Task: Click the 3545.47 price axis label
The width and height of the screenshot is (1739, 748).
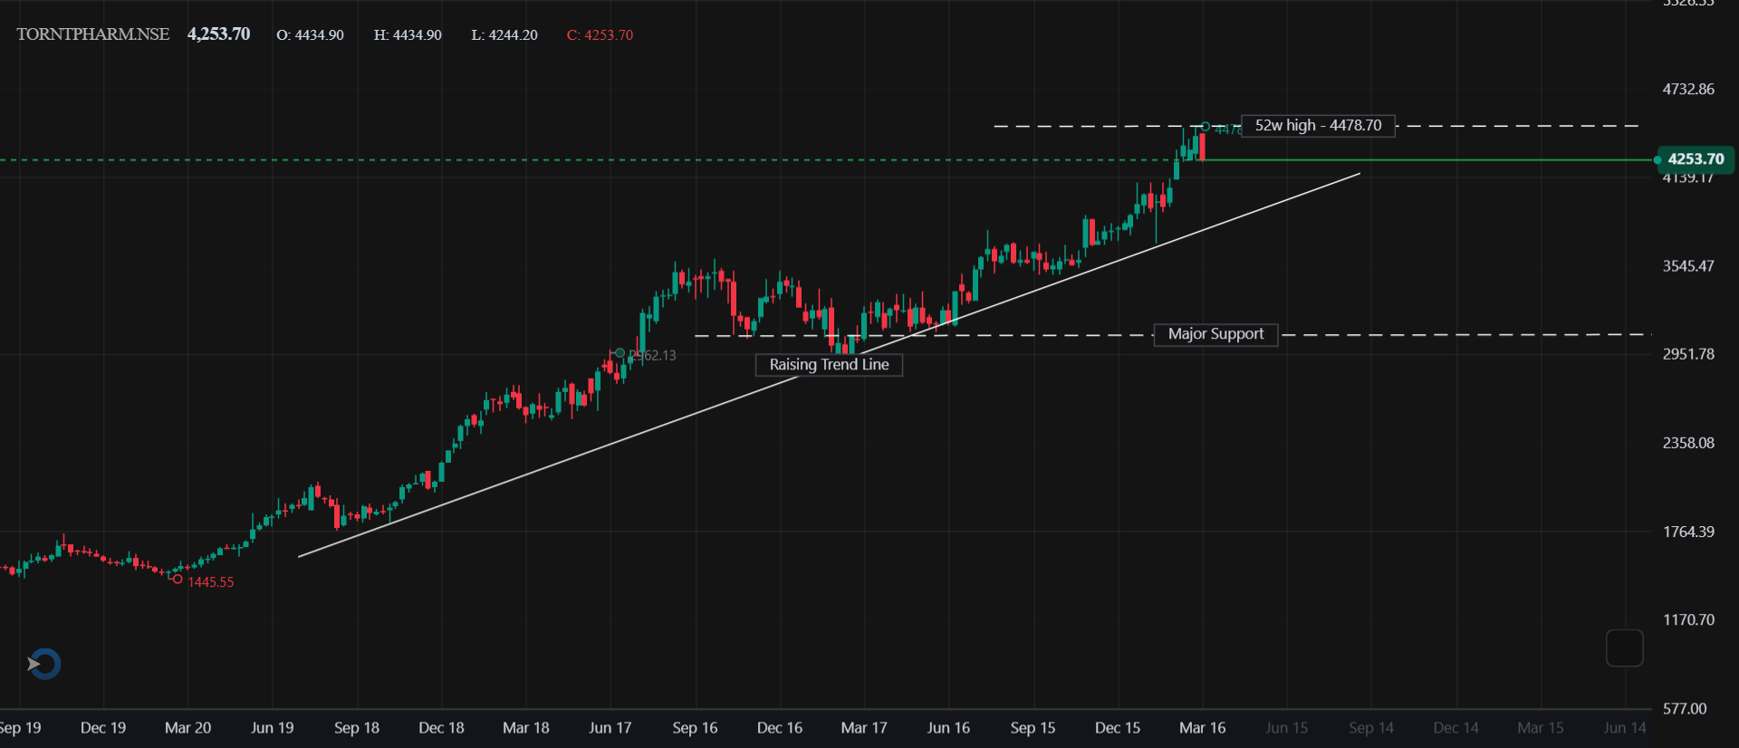Action: 1688,266
